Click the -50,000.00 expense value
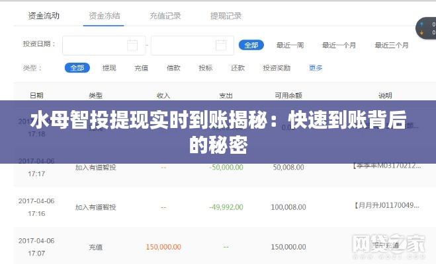This screenshot has height=264, width=436. pos(226,167)
